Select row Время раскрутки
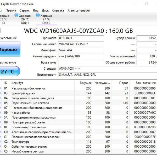This screenshot has height=157, width=157. click(x=78, y=93)
